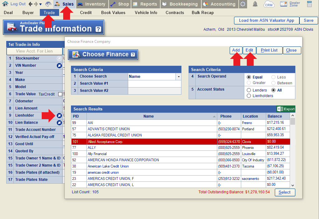The height and width of the screenshot is (219, 319).
Task: Export search results to Excel
Action: pyautogui.click(x=286, y=109)
